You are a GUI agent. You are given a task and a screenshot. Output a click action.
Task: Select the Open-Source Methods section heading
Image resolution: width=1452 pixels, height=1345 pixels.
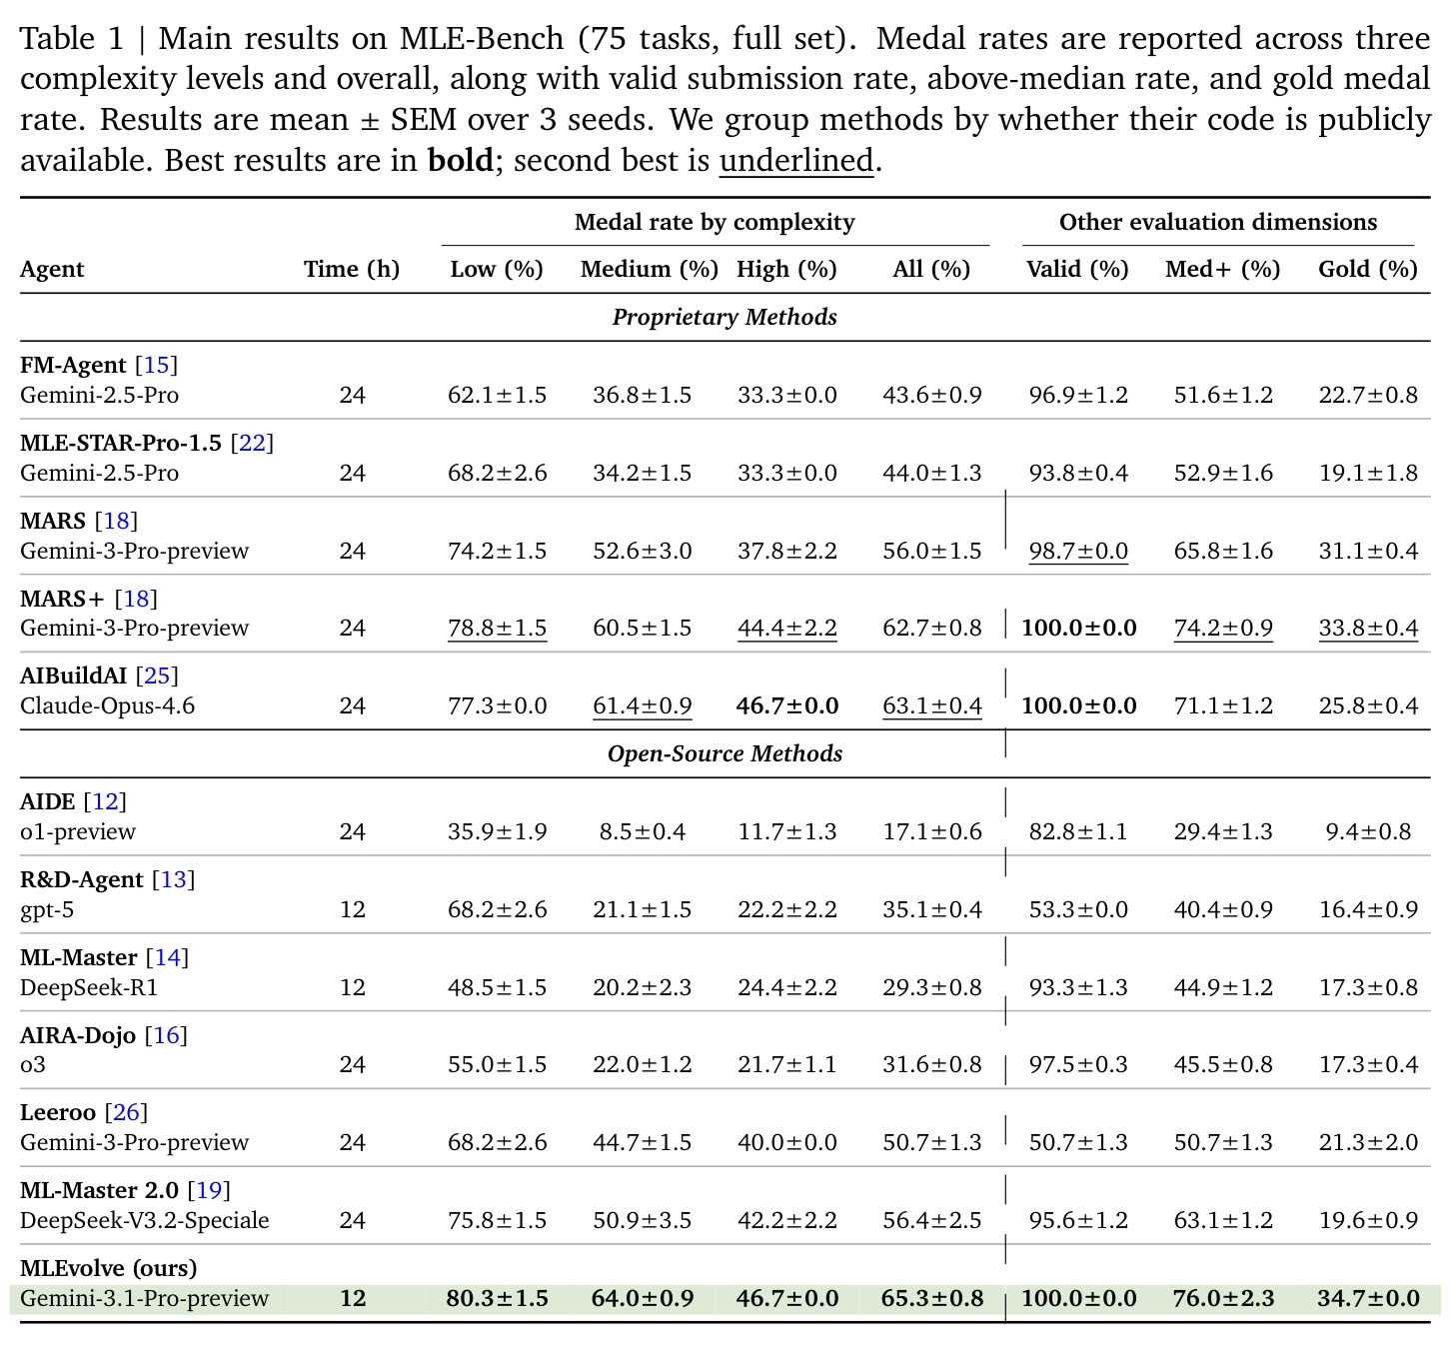725,753
